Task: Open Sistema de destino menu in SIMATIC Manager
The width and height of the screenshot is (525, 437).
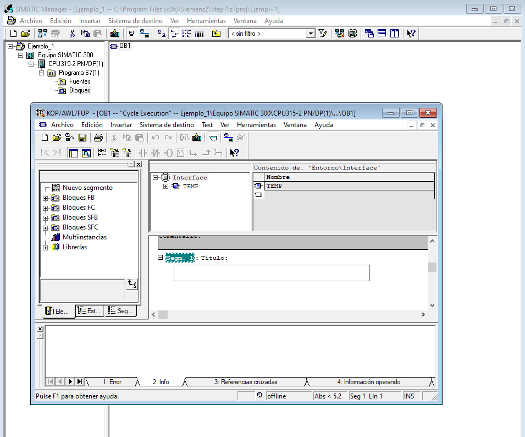Action: tap(135, 21)
